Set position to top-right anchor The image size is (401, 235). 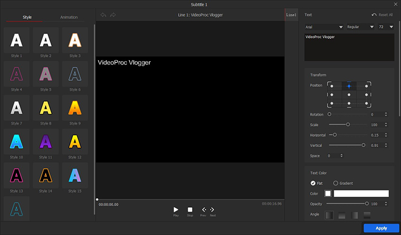point(366,86)
